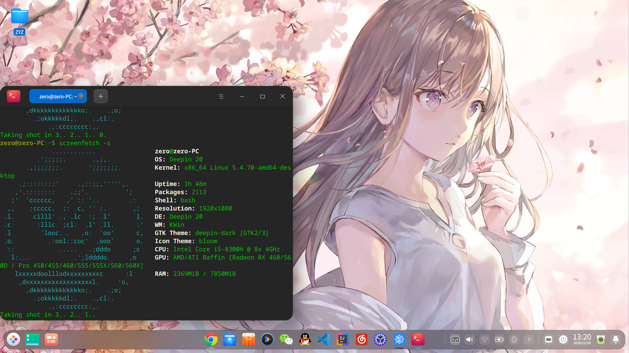Click the terminal app logo icon
629x353 pixels.
pos(13,96)
